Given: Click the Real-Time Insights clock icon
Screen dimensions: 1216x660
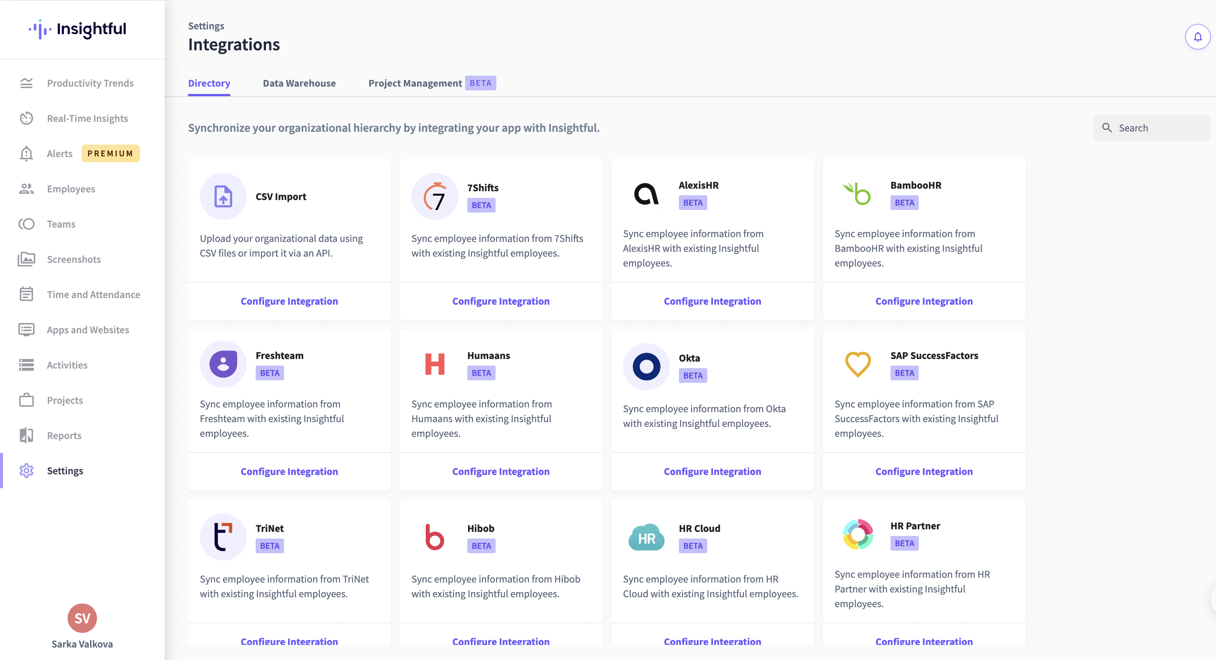Looking at the screenshot, I should (26, 119).
